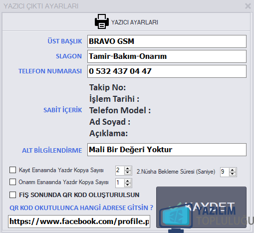Enable Onarım Esnasında Yazdır checkbox

coord(13,182)
